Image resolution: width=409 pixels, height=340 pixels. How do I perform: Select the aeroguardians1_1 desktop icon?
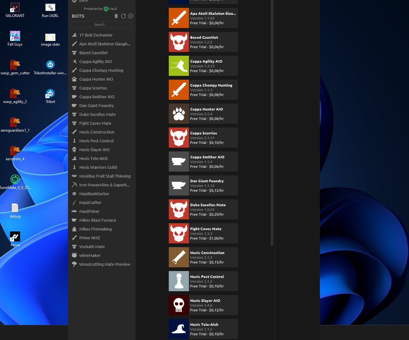tap(15, 125)
